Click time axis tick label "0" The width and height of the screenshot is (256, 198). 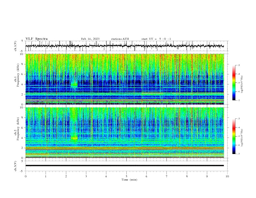(26, 176)
